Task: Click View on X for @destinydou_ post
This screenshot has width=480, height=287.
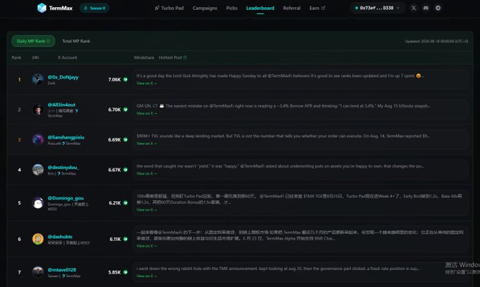Action: (147, 174)
